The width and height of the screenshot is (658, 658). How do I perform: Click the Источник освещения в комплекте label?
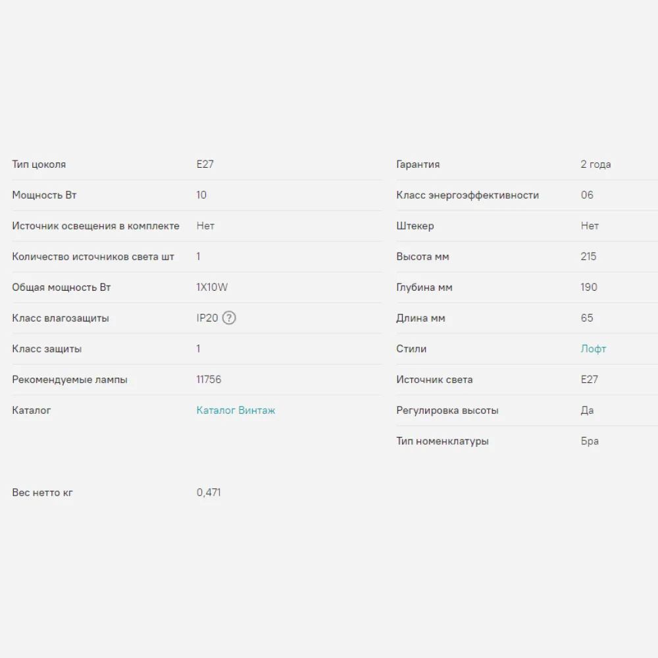point(95,226)
